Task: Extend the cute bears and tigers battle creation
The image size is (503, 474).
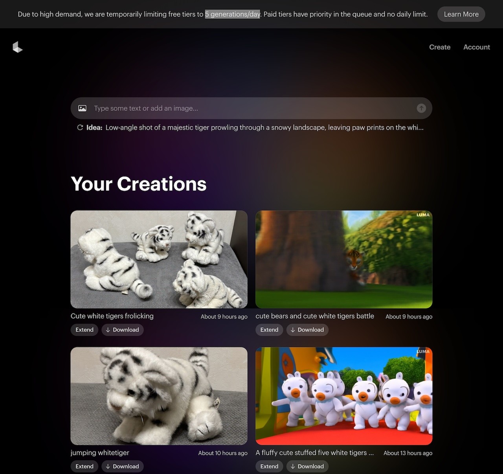Action: [x=269, y=330]
